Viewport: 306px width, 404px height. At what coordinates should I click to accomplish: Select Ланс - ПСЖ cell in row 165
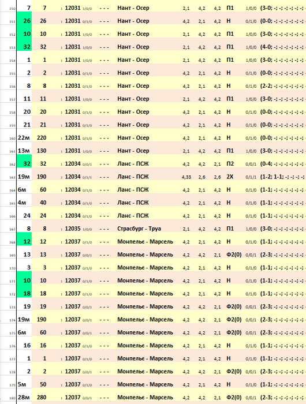pos(133,203)
